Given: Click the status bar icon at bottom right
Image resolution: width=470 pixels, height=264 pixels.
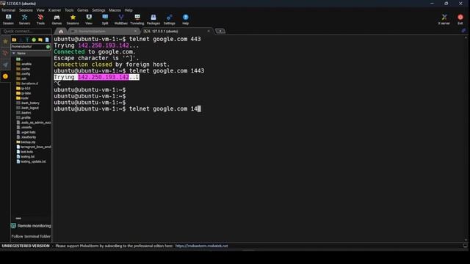Looking at the screenshot, I should [x=465, y=246].
